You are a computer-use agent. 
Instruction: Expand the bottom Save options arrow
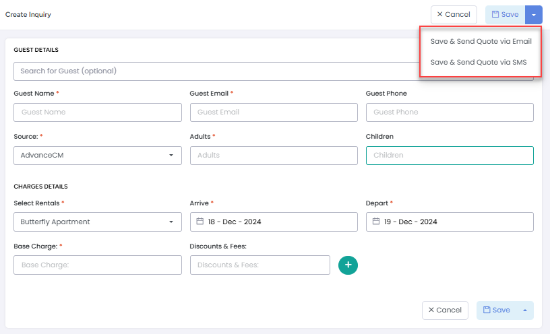click(524, 310)
